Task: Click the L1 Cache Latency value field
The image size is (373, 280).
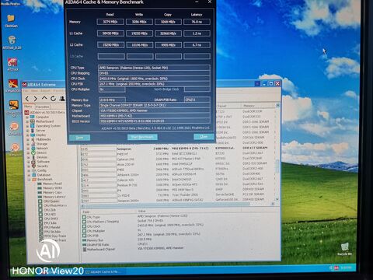Action: click(x=197, y=33)
